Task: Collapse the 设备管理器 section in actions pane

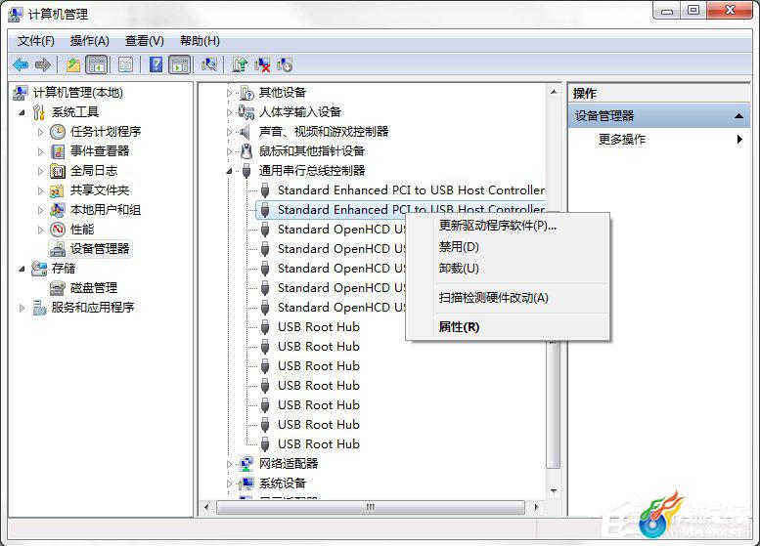Action: [738, 115]
